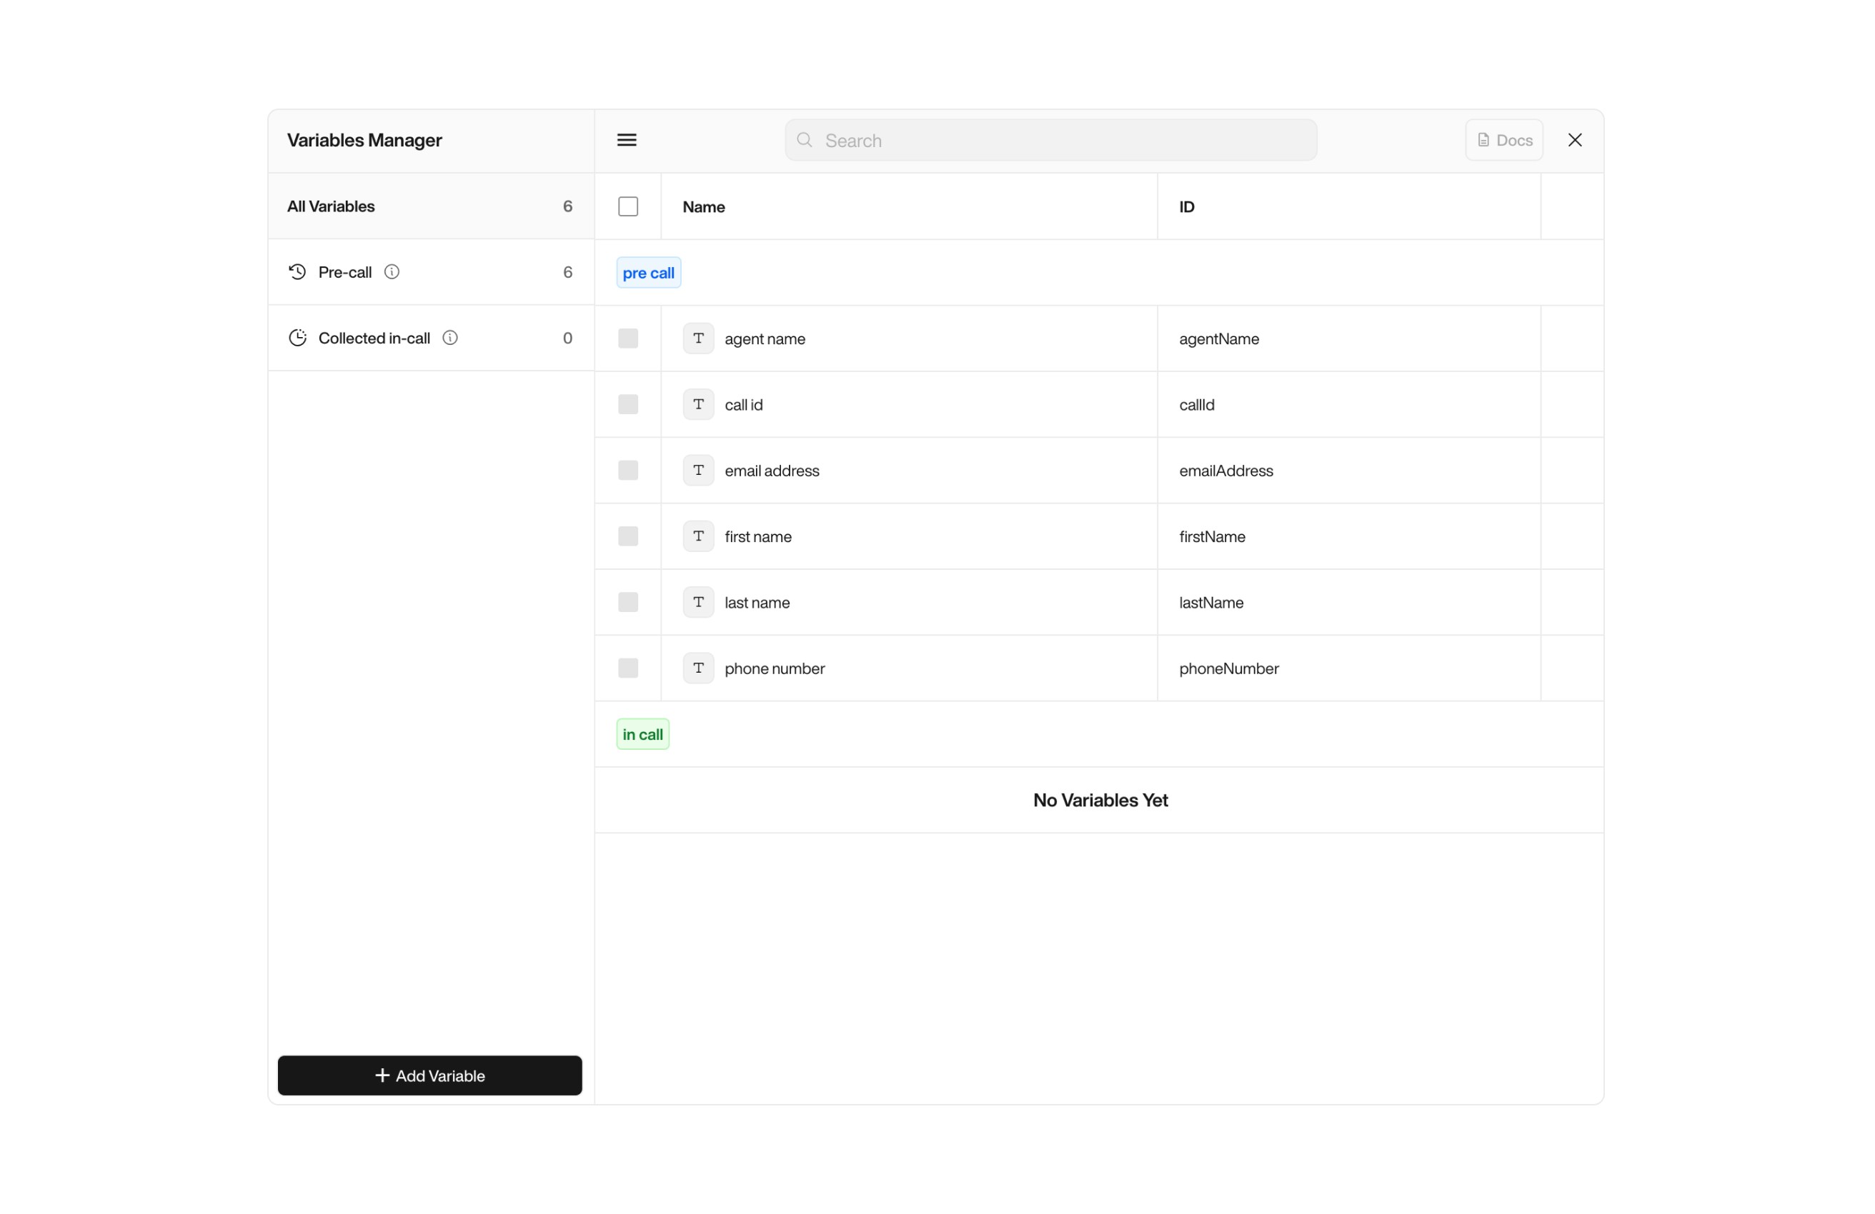The image size is (1875, 1214).
Task: Click the document icon in the Docs button
Action: click(1483, 139)
